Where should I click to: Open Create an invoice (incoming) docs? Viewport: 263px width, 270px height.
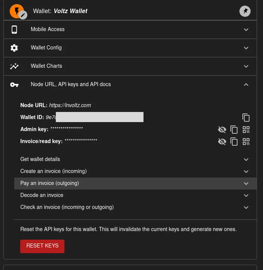(x=135, y=171)
